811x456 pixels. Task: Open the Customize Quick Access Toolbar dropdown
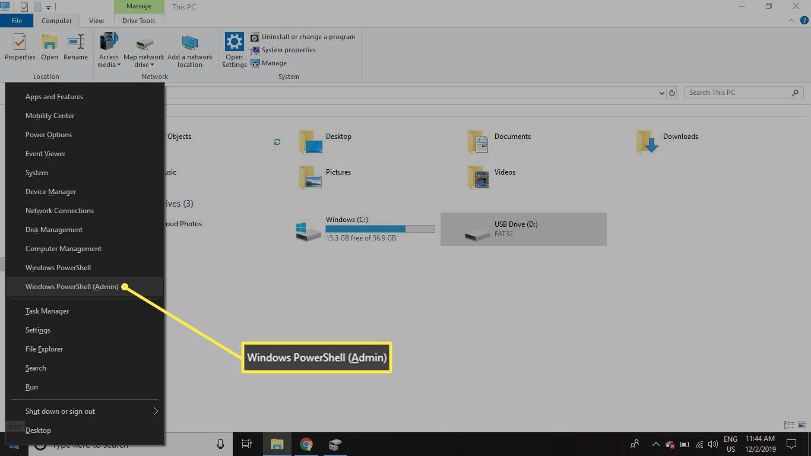click(x=49, y=7)
